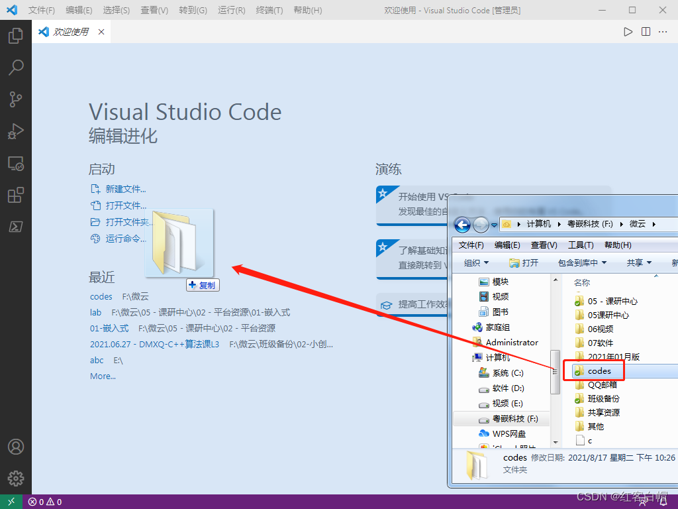Open the 转到(G) menu
The height and width of the screenshot is (509, 678).
click(193, 10)
